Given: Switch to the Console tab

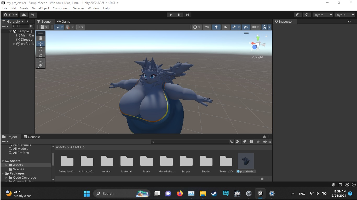Looking at the screenshot, I should point(32,137).
